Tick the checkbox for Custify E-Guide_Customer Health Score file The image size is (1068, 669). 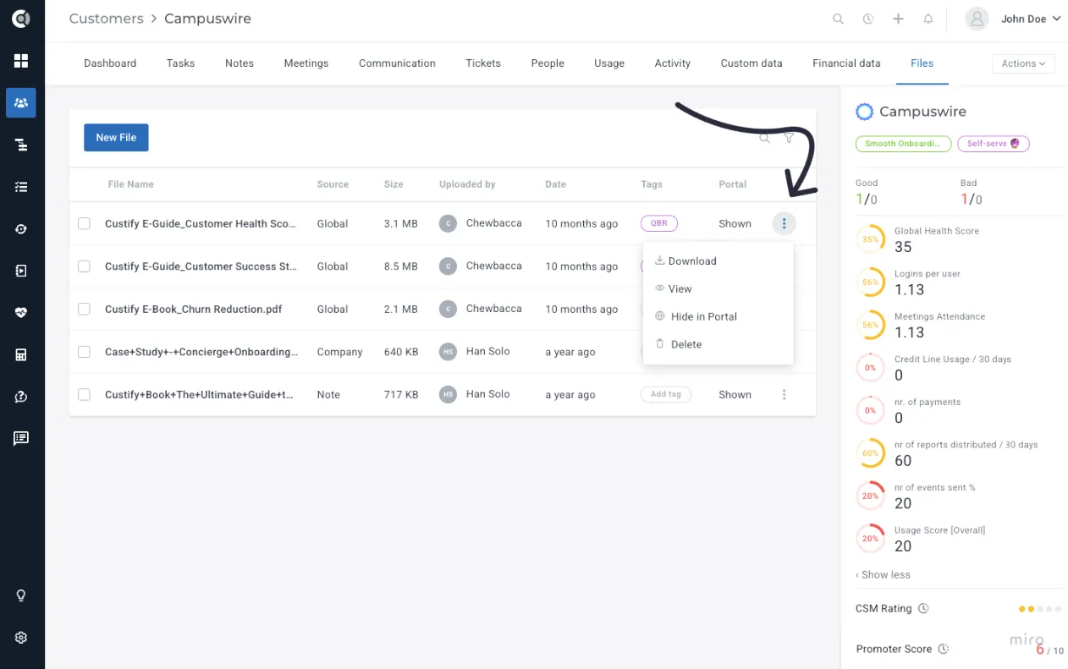click(x=84, y=223)
